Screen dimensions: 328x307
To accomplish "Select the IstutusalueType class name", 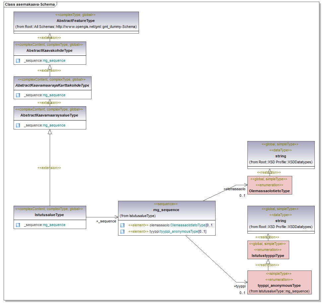I will coord(49,215).
